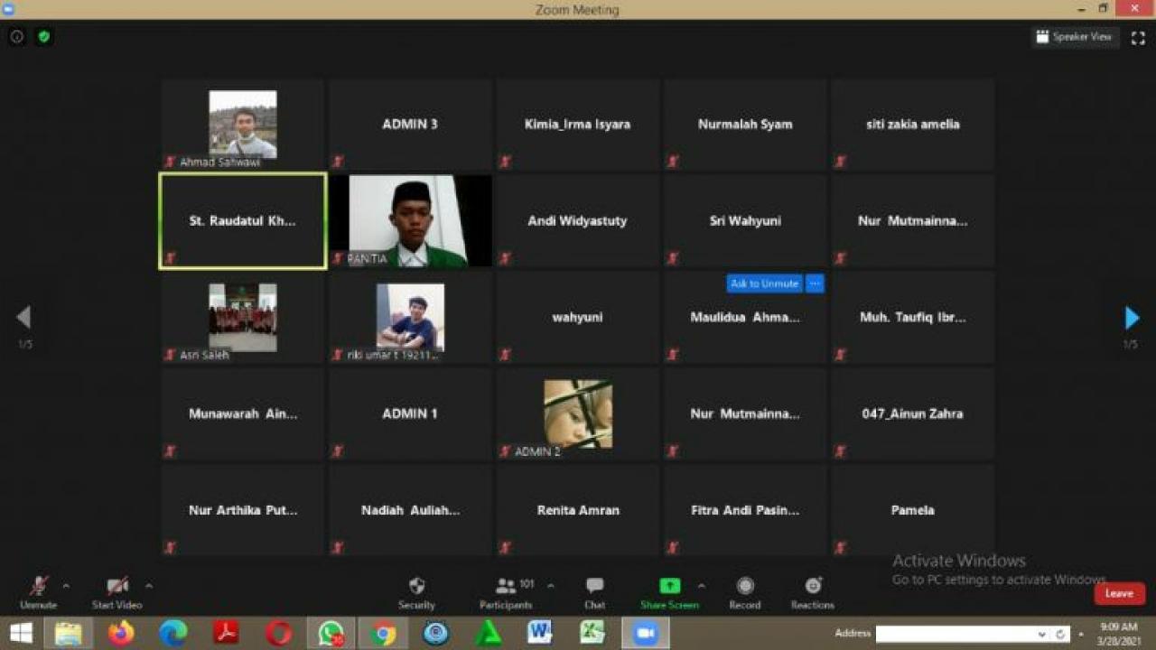
Task: Open the Security options
Action: point(415,591)
